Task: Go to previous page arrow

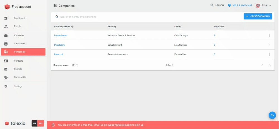Action: coord(262,65)
